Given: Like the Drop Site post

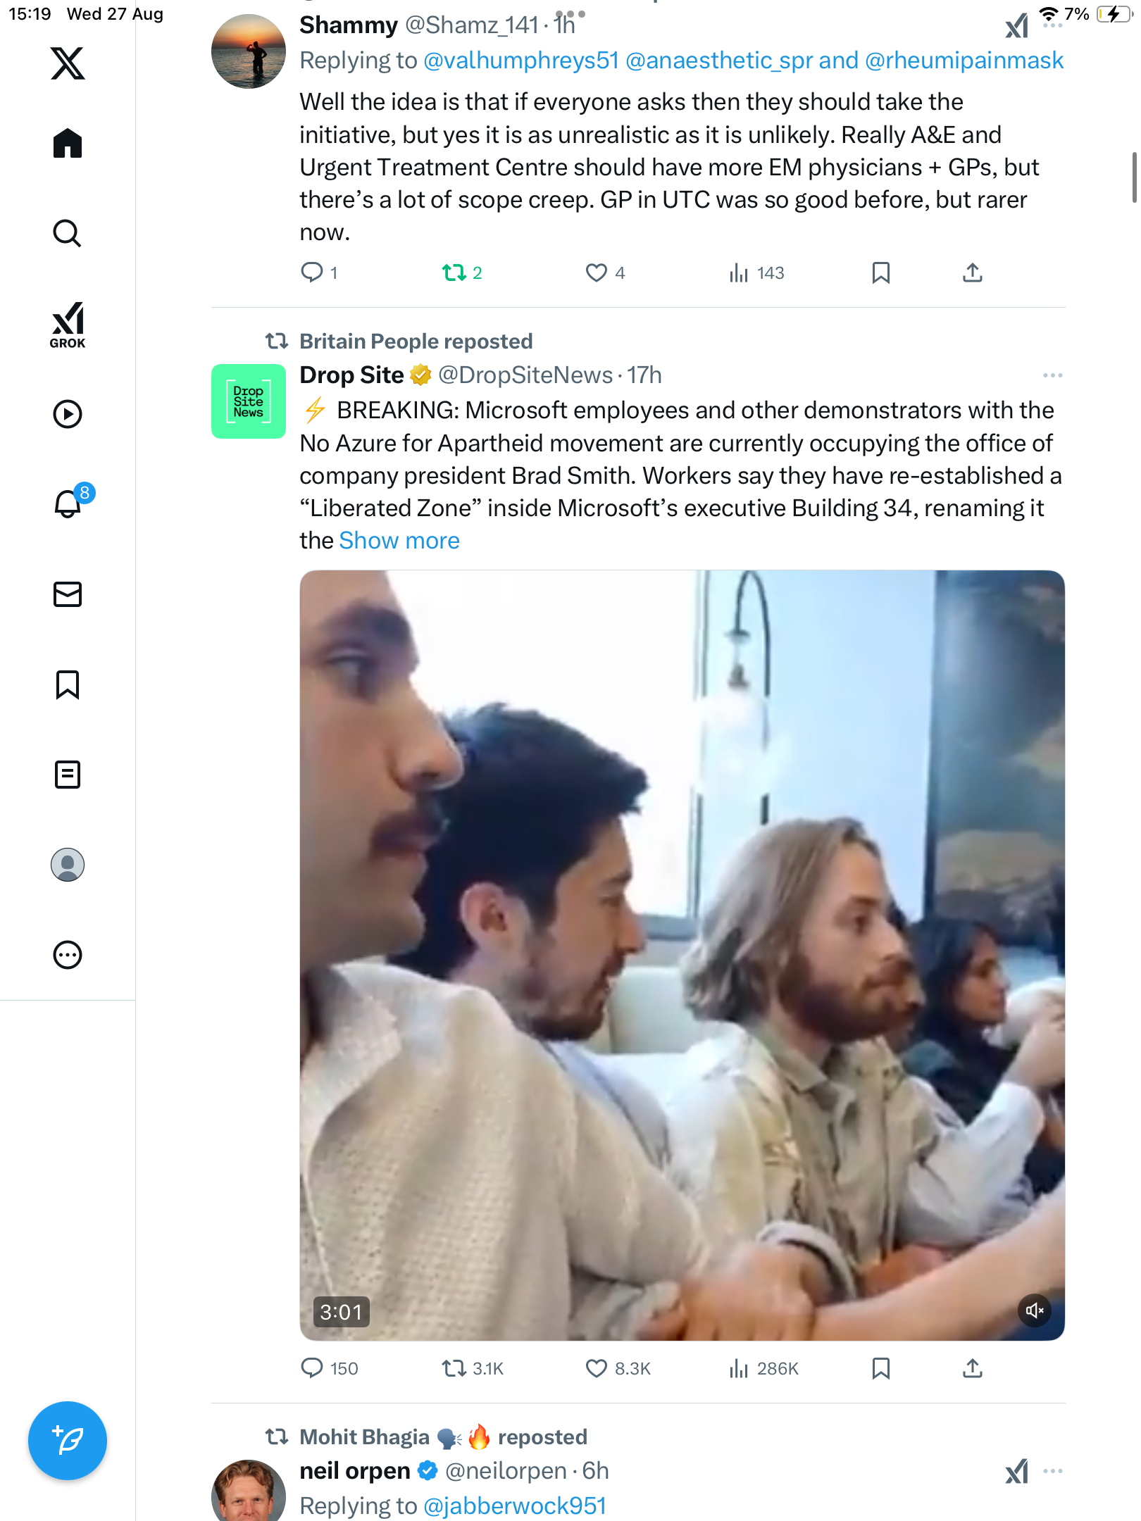Looking at the screenshot, I should [x=597, y=1368].
